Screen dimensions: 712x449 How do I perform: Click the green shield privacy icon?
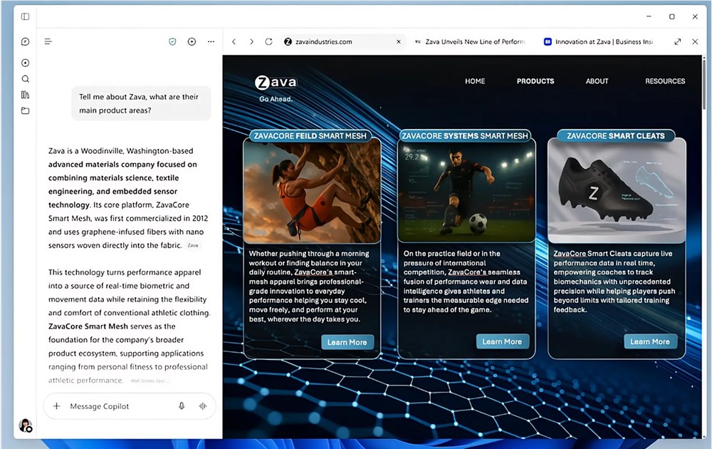172,42
